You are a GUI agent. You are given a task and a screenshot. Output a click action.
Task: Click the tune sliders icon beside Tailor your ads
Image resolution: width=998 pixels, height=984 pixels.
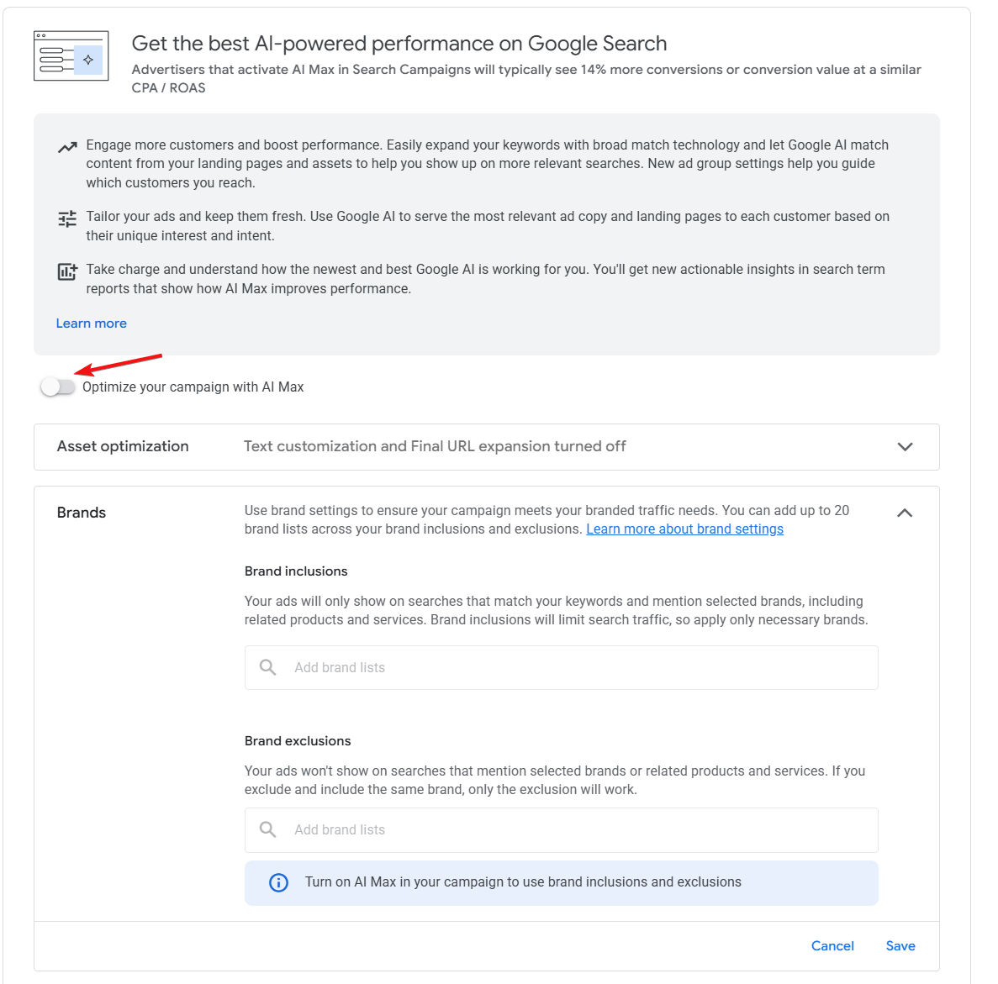67,218
